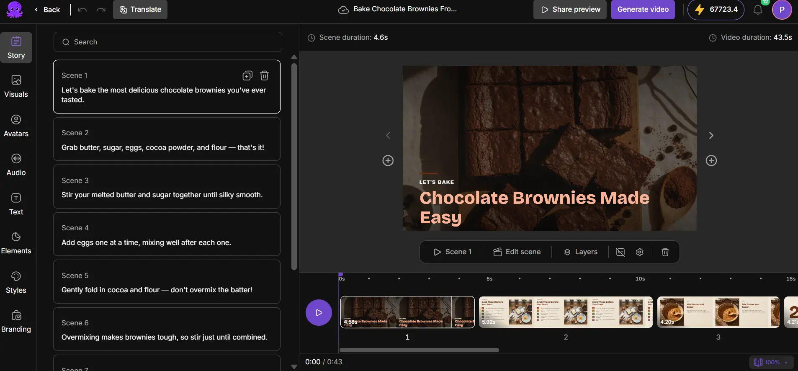Screen dimensions: 798x371
Task: Open the Translate tool
Action: (x=140, y=10)
